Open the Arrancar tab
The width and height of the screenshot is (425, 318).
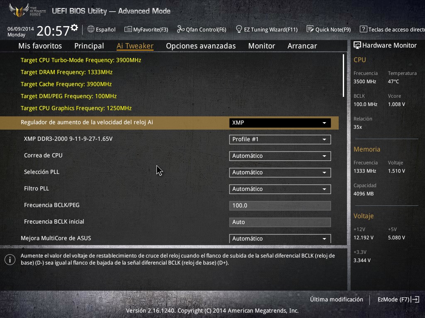[302, 46]
